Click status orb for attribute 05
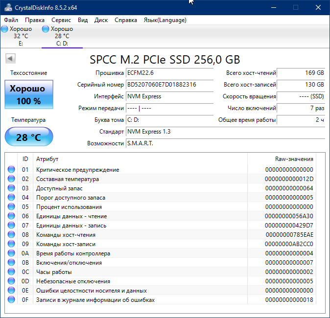Viewport: 330px width, 318px height. click(x=11, y=206)
